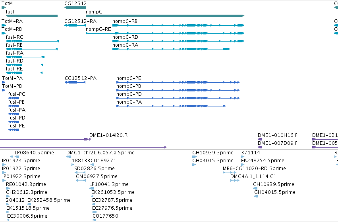This screenshot has height=222, width=338.
Task: Click the EK252458.5prime label
Action: tap(49, 201)
